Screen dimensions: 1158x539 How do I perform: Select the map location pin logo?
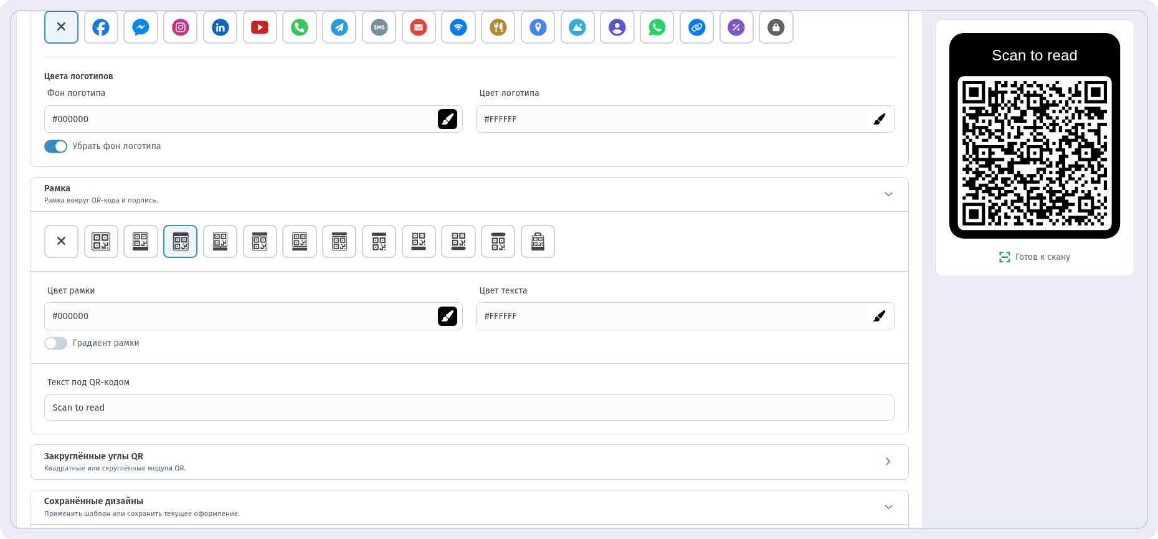point(538,27)
